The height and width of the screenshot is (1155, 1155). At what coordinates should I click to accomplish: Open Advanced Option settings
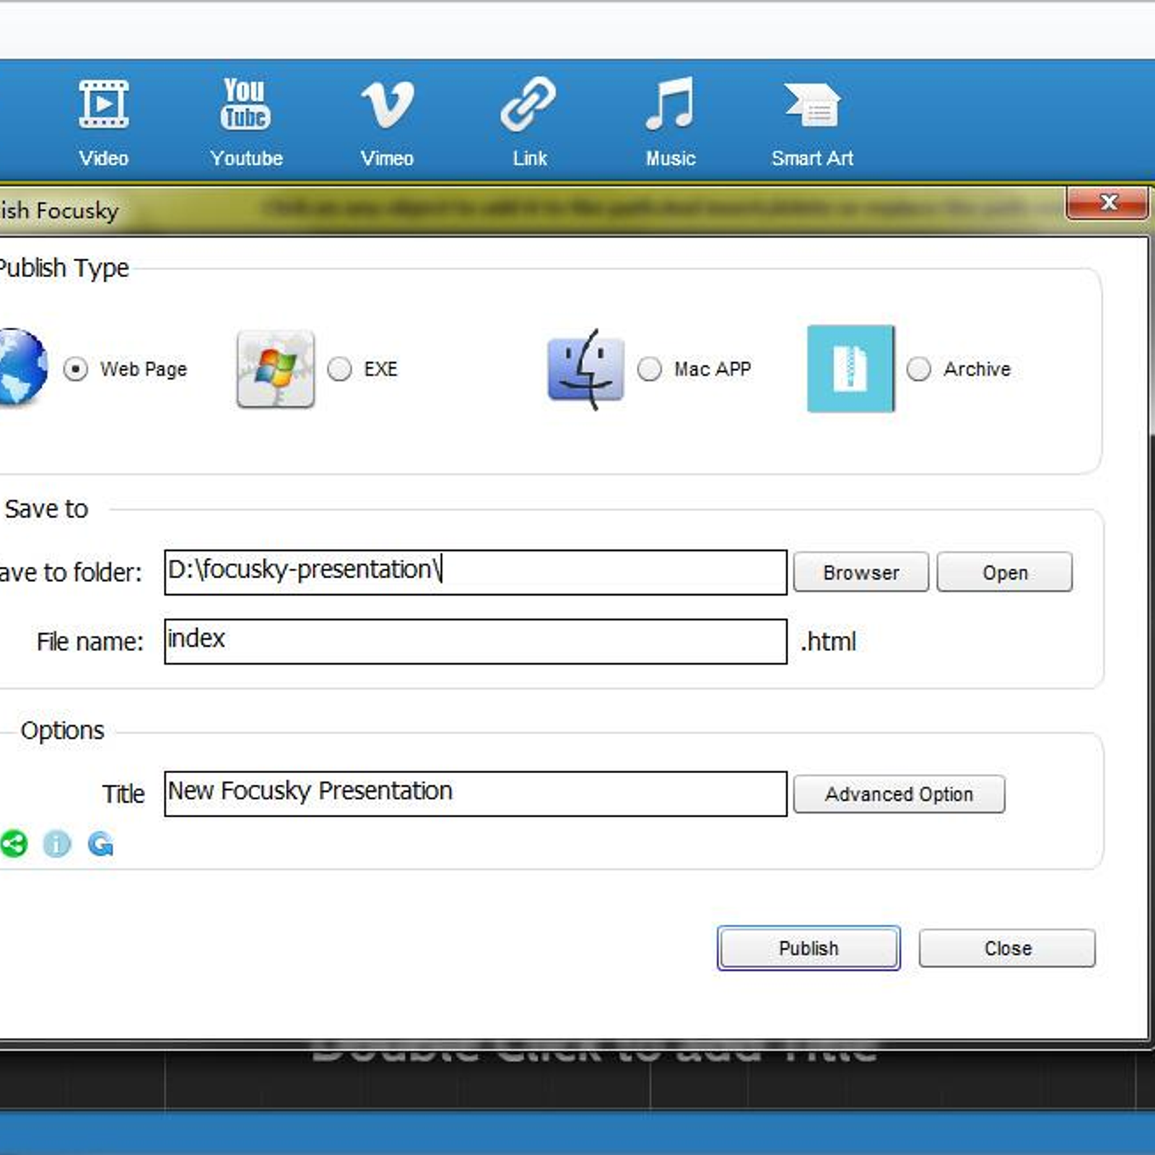(x=899, y=794)
